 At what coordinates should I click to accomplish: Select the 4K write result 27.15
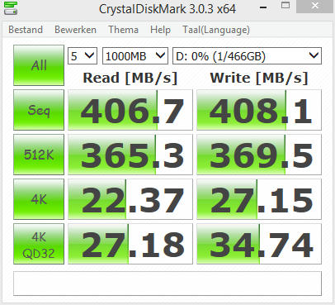tap(259, 199)
